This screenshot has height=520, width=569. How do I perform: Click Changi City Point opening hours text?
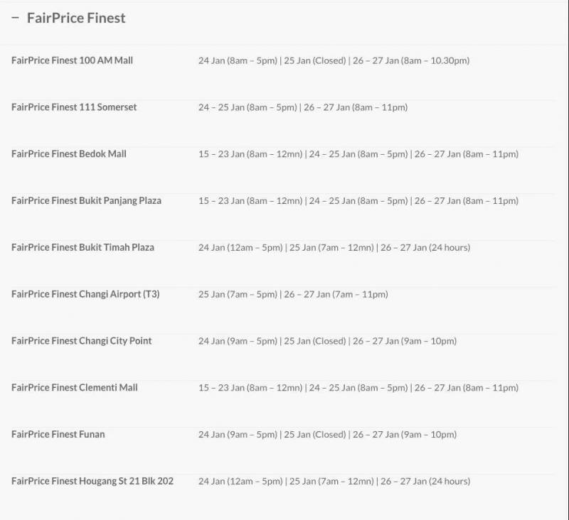click(x=327, y=342)
